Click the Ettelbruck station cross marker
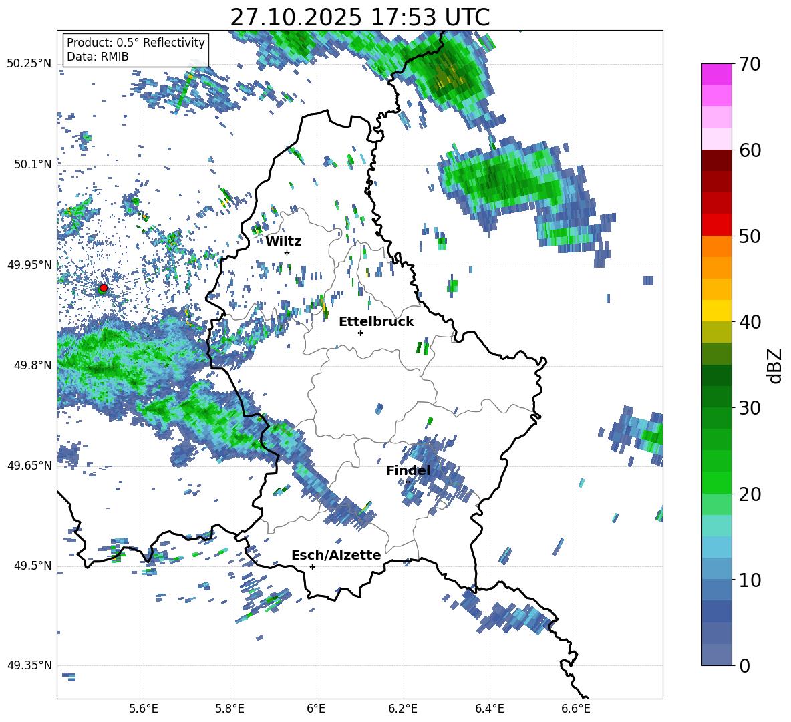 click(x=360, y=333)
